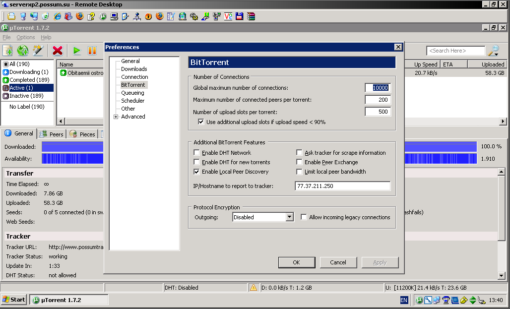510x309 pixels.
Task: Click µTorrent 1.7.2 taskbar button
Action: 69,300
